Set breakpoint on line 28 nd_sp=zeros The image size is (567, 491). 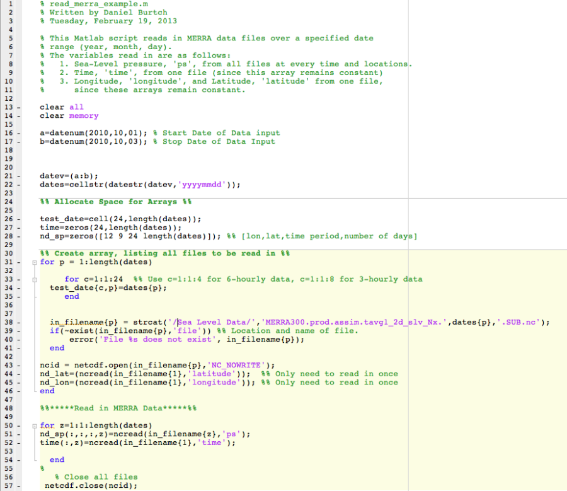pyautogui.click(x=18, y=236)
